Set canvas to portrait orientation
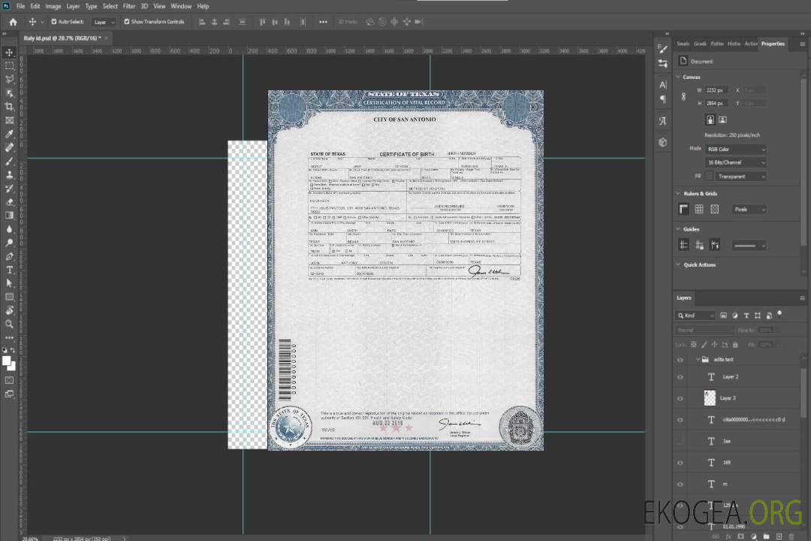This screenshot has width=811, height=541. 710,120
